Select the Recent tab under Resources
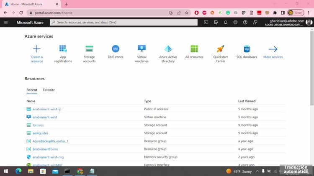Viewport: 314px width, 176px height. click(32, 90)
